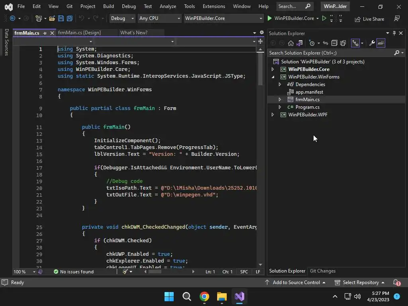Click Select Repository in status bar
408x306 pixels.
pos(360,282)
